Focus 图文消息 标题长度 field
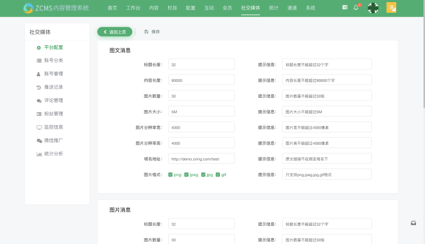Image resolution: width=425 pixels, height=244 pixels. pos(201,64)
